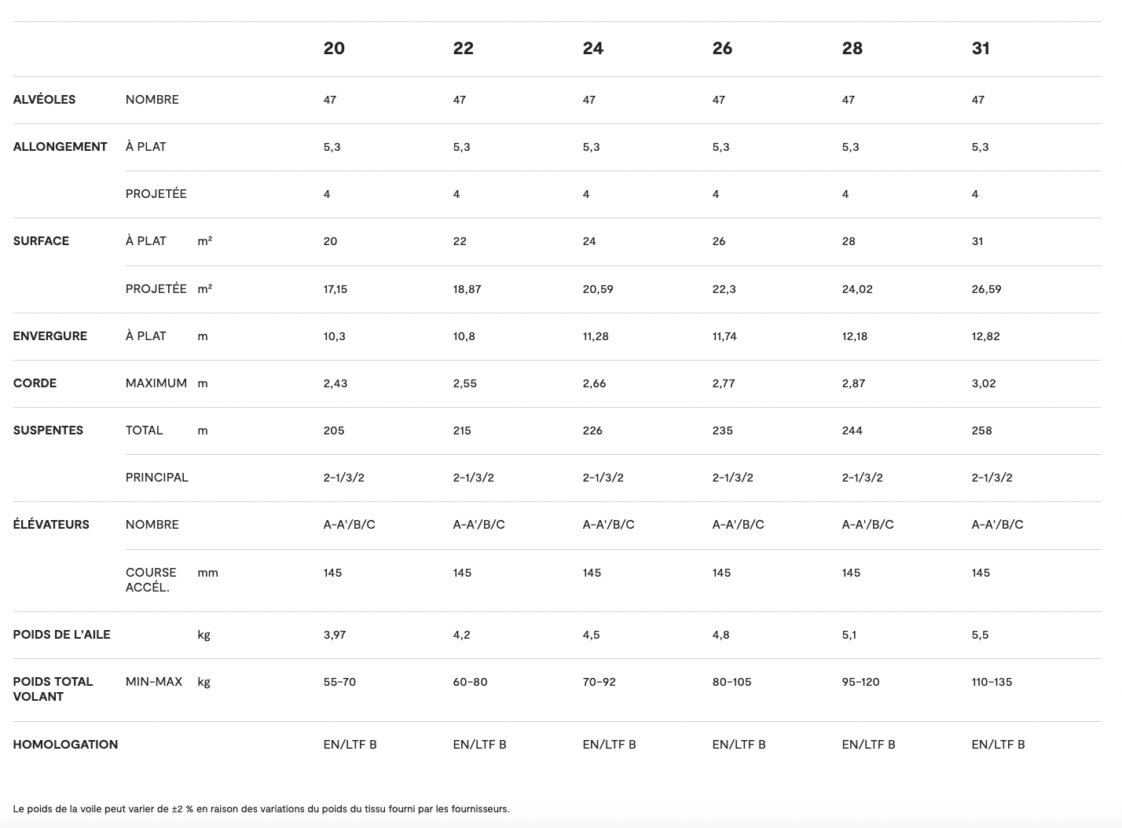Click the POIDS DE L'AILE label
The width and height of the screenshot is (1122, 828).
tap(62, 635)
